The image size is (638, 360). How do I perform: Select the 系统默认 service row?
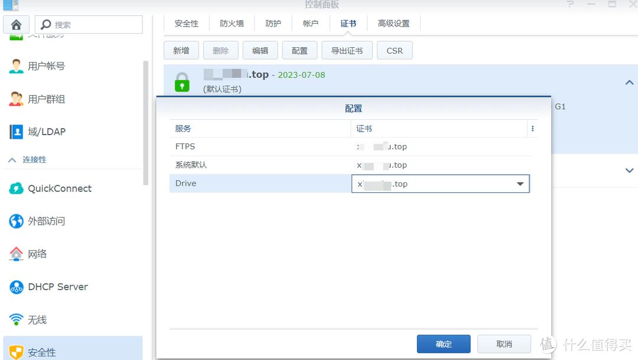[350, 165]
